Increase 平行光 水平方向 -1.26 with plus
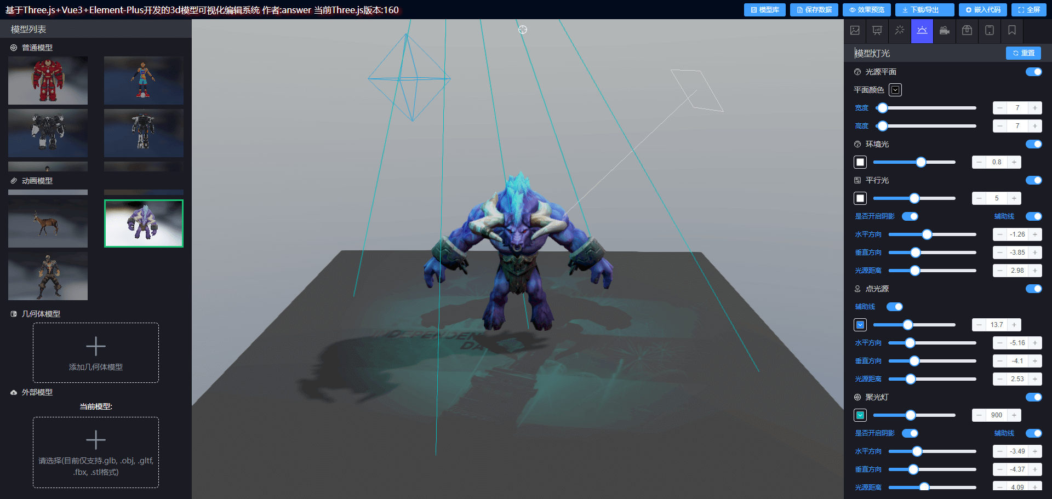The image size is (1052, 499). point(1035,234)
